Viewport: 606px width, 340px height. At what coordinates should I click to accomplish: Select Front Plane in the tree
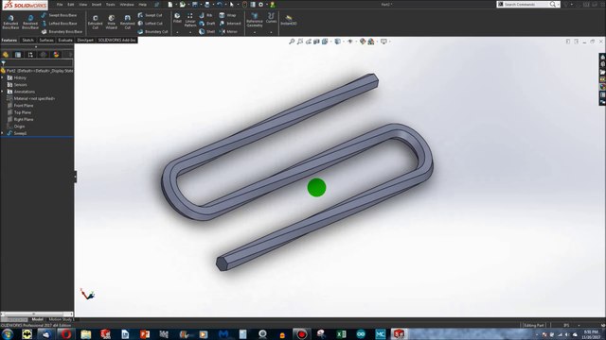[24, 106]
